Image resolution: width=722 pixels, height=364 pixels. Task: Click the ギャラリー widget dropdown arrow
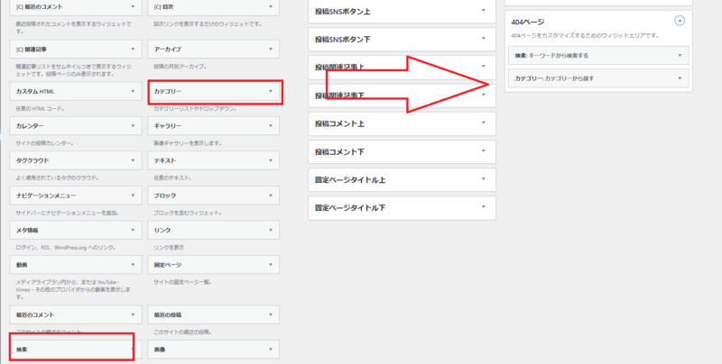click(x=271, y=126)
